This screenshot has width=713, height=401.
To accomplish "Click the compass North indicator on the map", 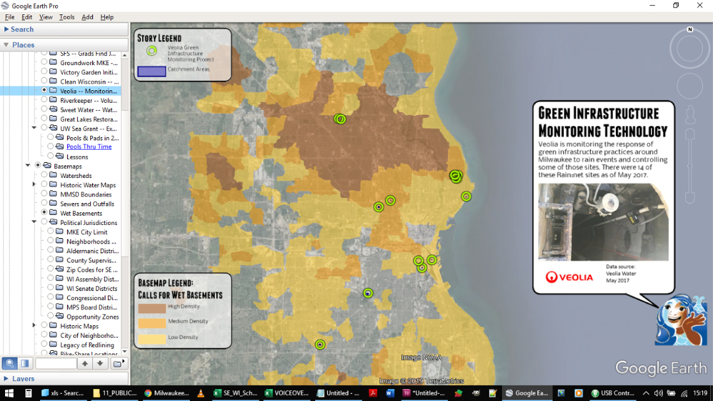I will 690,29.
